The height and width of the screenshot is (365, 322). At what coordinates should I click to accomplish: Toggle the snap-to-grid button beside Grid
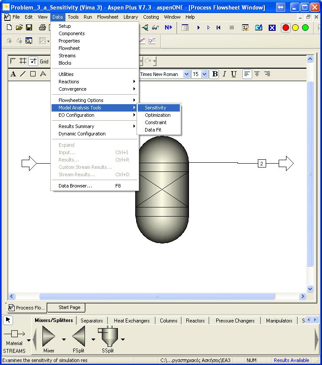33,61
